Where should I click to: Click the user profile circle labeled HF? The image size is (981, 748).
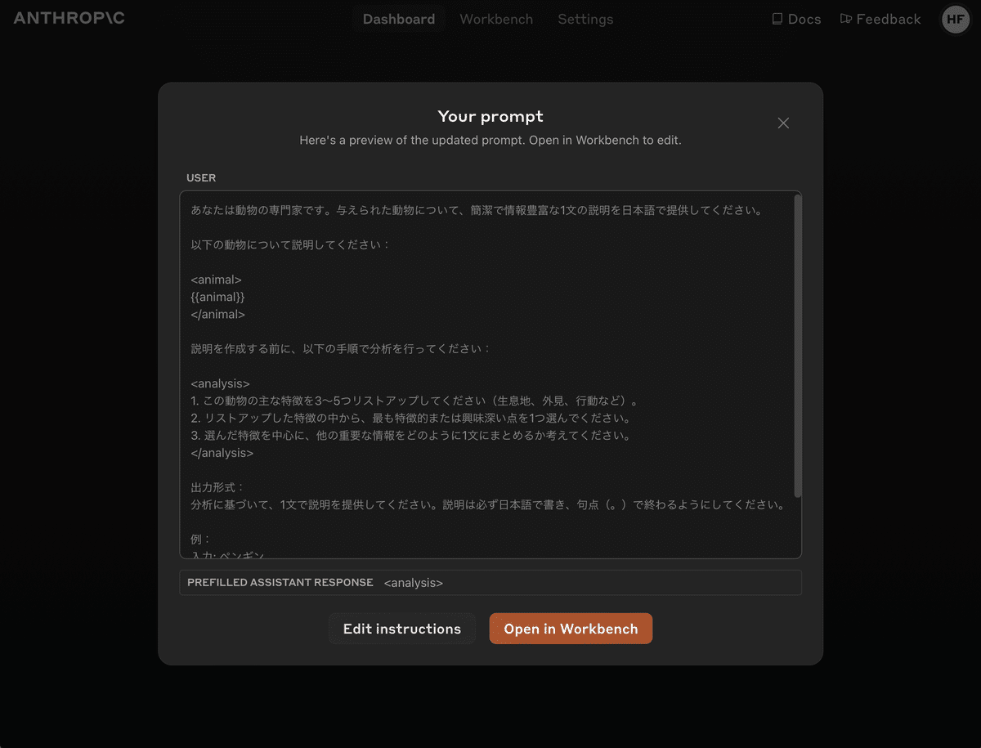[x=955, y=19]
